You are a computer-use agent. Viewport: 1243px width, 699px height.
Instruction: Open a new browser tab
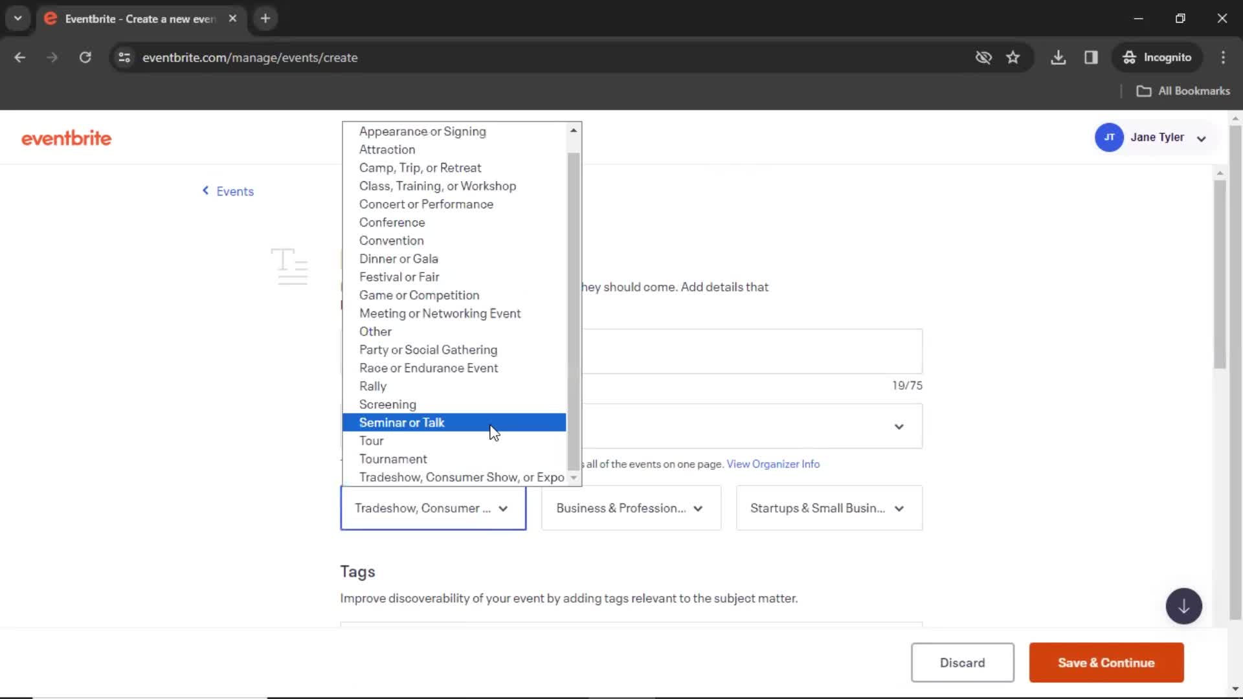[x=265, y=19]
